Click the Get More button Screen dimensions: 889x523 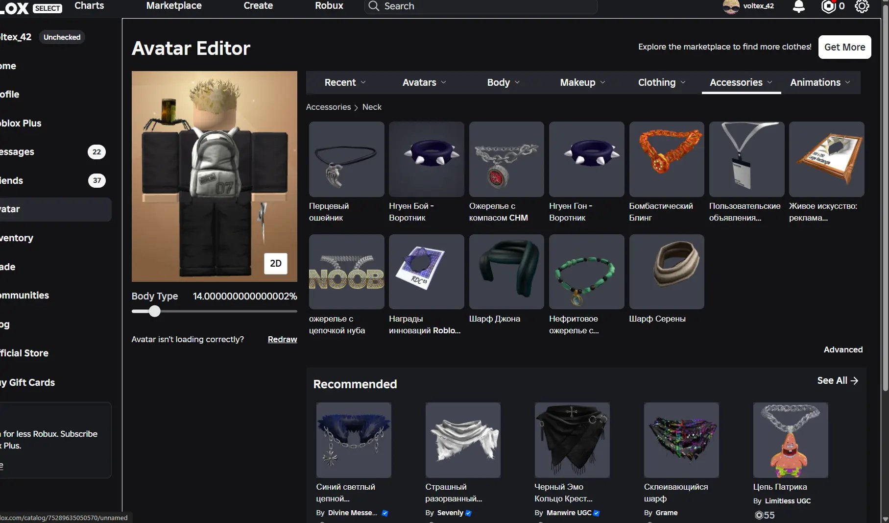pos(844,47)
